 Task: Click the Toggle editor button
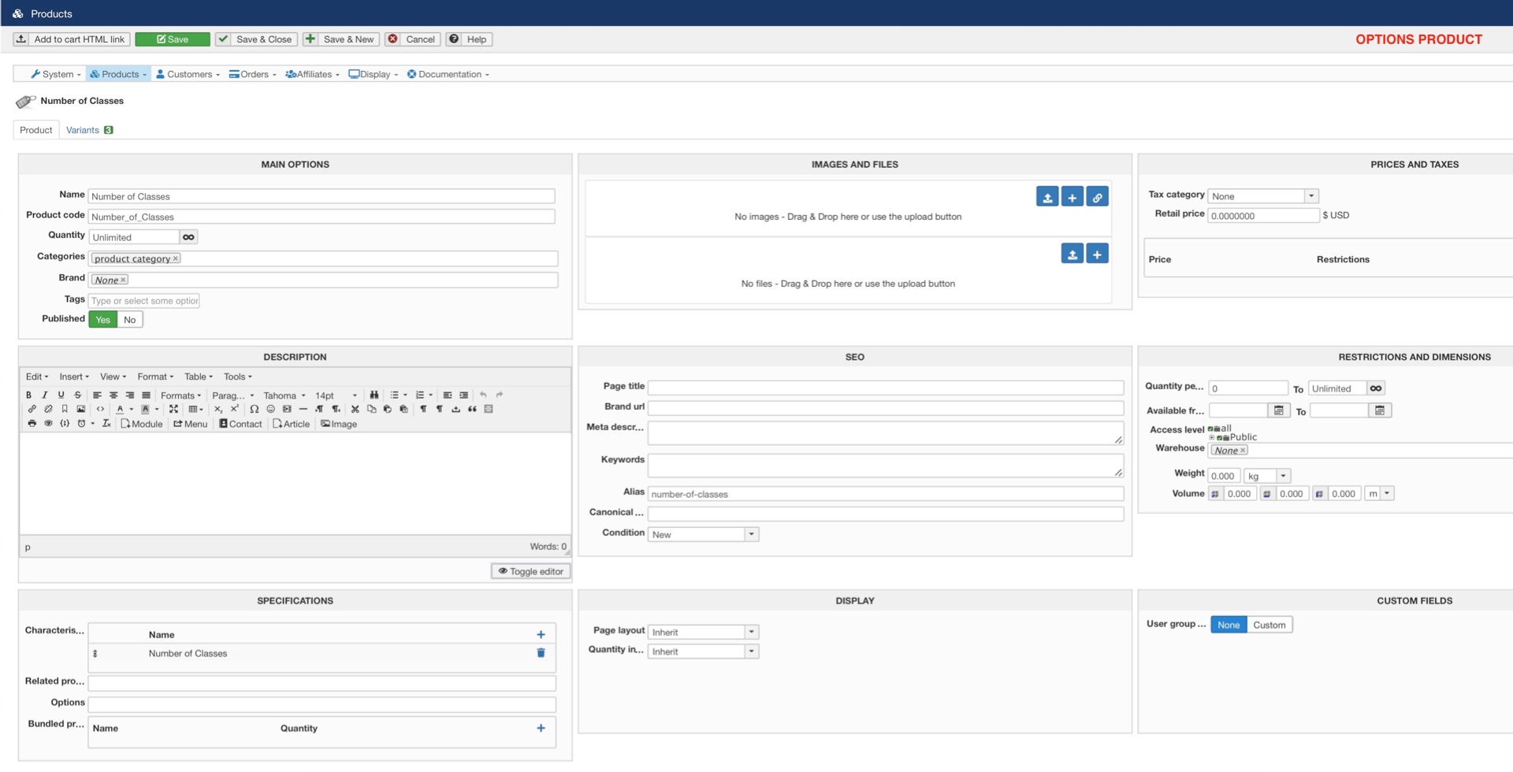pyautogui.click(x=530, y=571)
